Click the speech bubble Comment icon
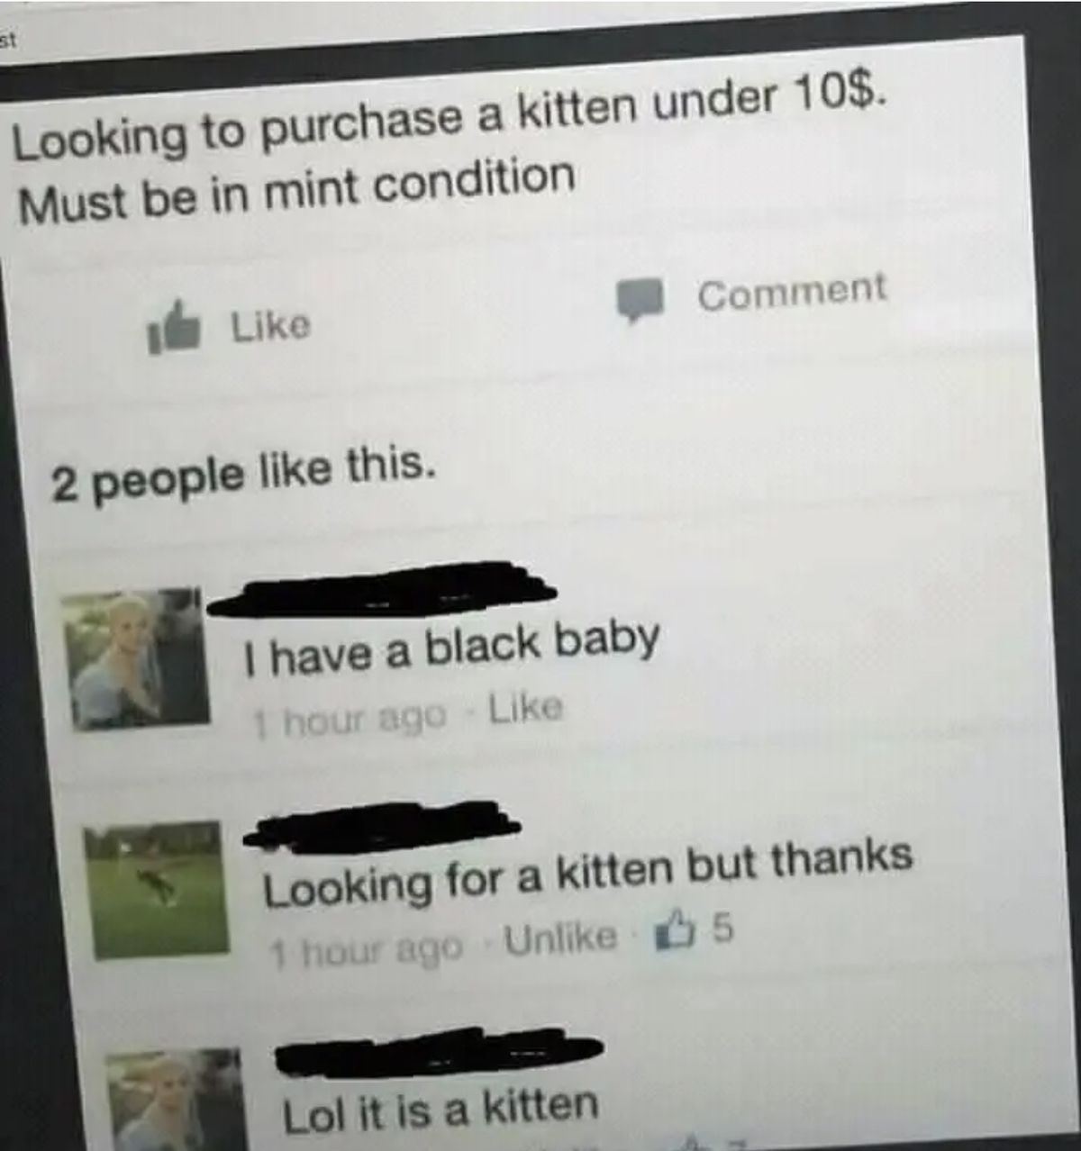Viewport: 1081px width, 1151px height. pyautogui.click(x=640, y=299)
